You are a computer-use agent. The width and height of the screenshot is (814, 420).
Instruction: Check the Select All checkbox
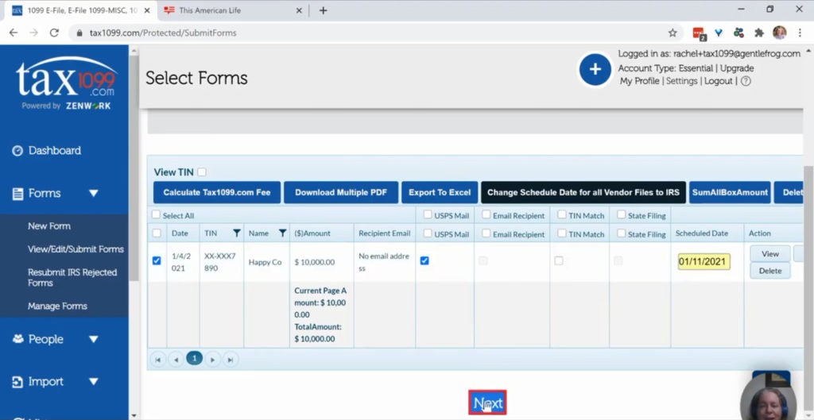[x=157, y=215]
